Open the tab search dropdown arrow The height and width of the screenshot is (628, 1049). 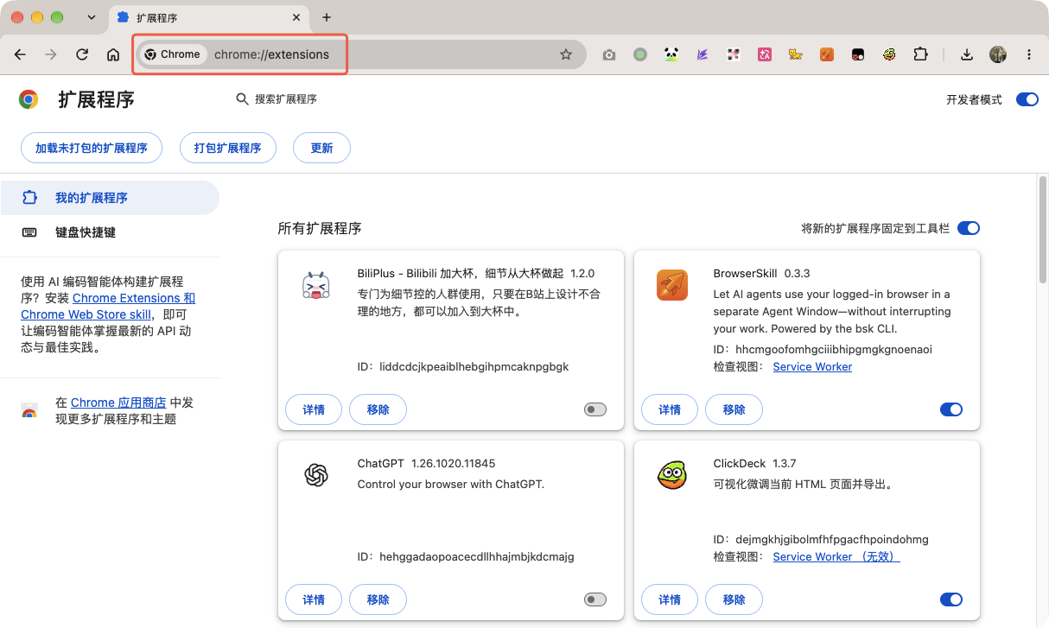92,17
